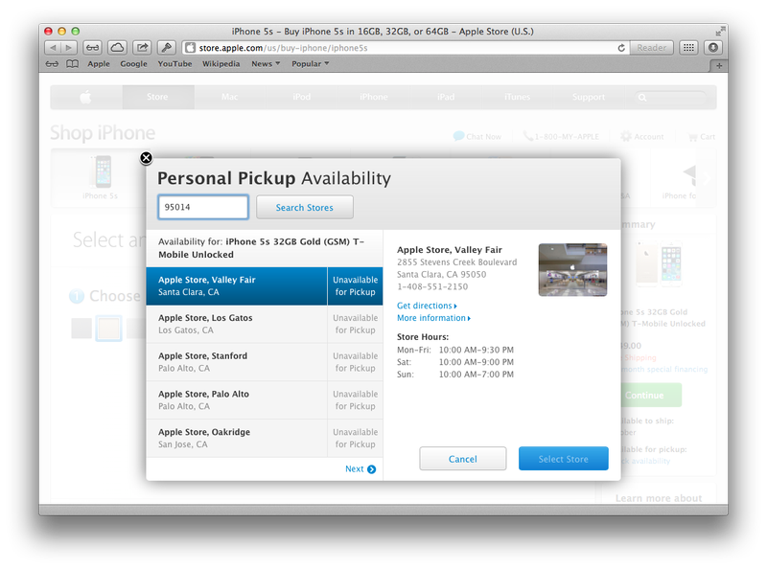Viewport: 767px width, 569px height.
Task: Show bookmarks via open-book icon
Action: pos(73,64)
